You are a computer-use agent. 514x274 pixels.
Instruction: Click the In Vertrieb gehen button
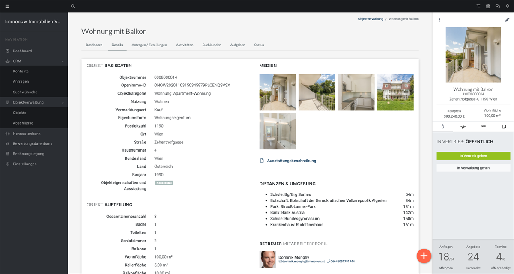pos(473,156)
